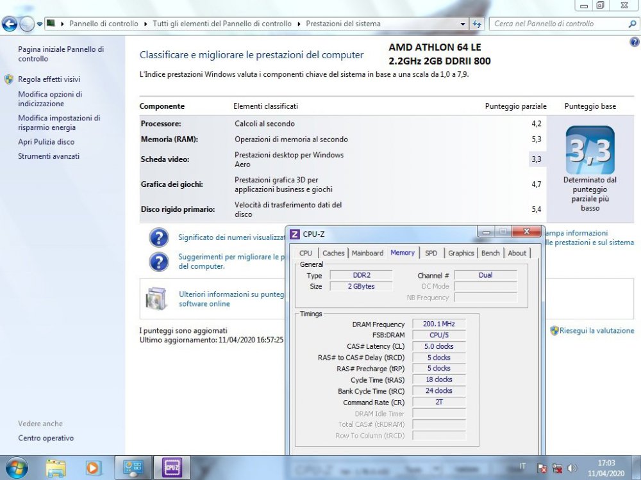The width and height of the screenshot is (641, 480).
Task: Open the Start menu
Action: coord(16,467)
